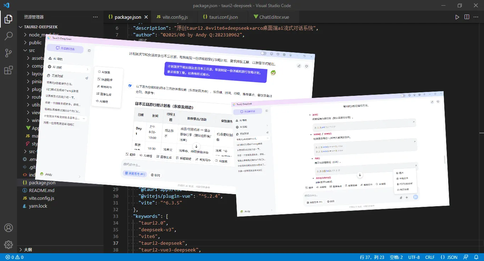Toggle the heart favorite in the Japan-trip window

(306, 66)
